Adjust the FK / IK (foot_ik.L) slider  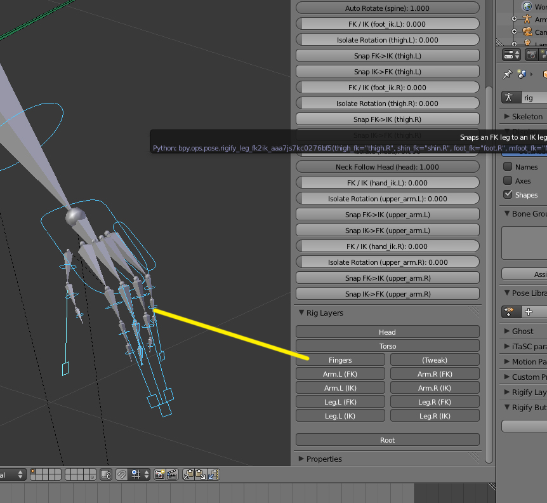click(x=388, y=23)
